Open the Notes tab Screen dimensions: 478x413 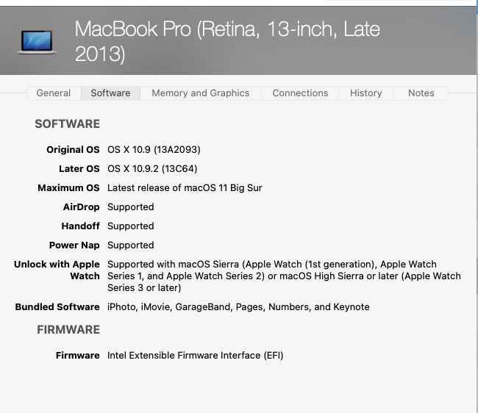(421, 93)
